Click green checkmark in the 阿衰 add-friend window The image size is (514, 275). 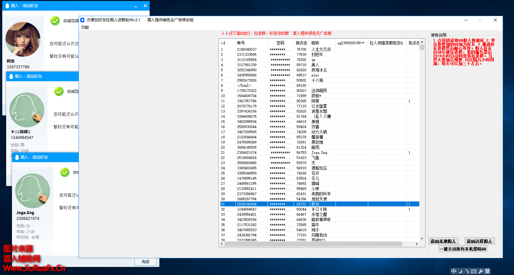[x=55, y=21]
